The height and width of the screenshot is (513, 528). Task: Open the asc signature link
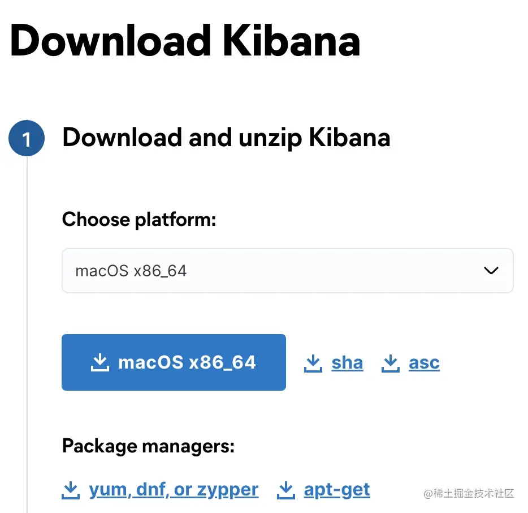click(x=424, y=362)
